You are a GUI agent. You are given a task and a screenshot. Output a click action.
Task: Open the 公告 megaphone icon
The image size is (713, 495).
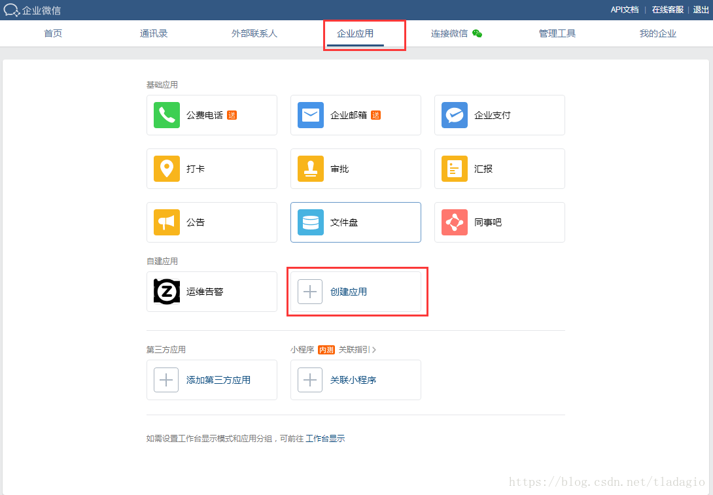(x=166, y=222)
